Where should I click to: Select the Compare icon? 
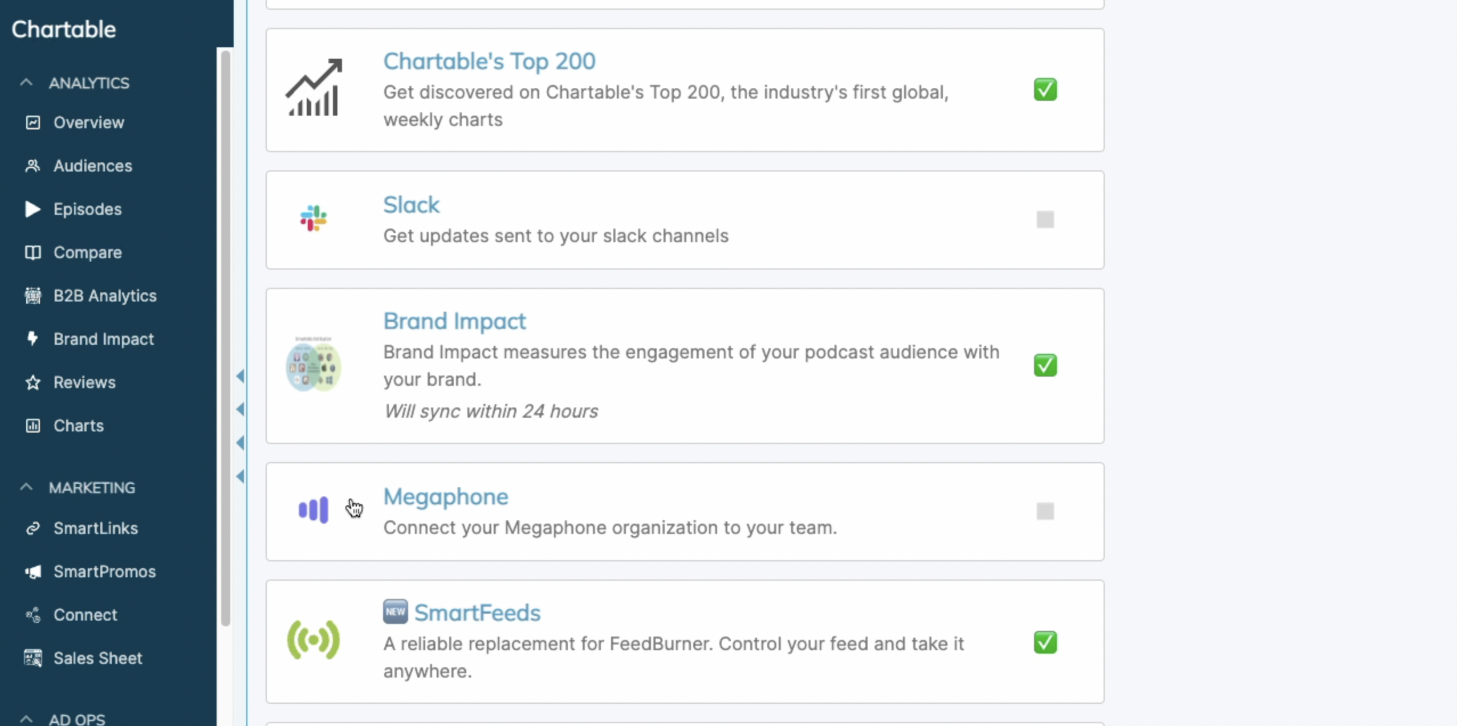pyautogui.click(x=32, y=252)
